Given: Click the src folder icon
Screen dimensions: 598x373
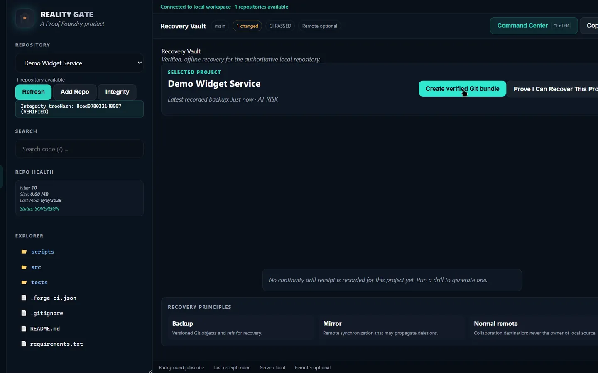Looking at the screenshot, I should [24, 267].
